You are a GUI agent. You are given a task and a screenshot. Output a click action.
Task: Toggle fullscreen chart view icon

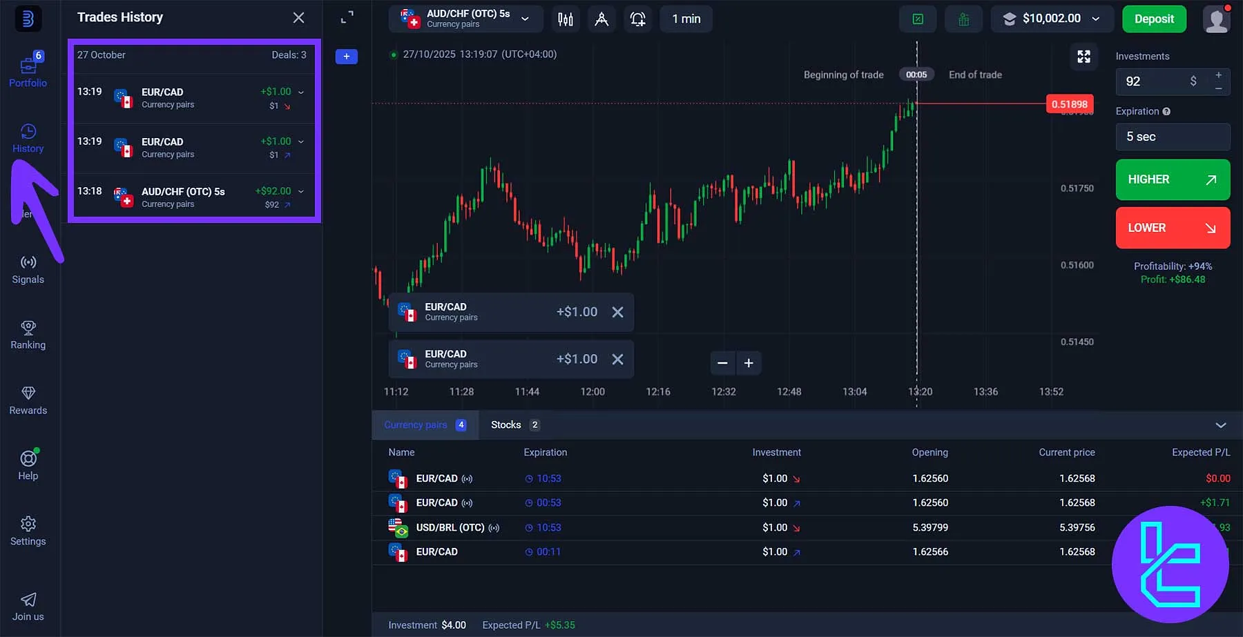[x=1083, y=57]
